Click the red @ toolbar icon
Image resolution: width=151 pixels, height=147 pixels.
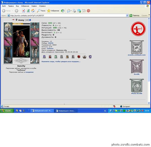click(88, 11)
